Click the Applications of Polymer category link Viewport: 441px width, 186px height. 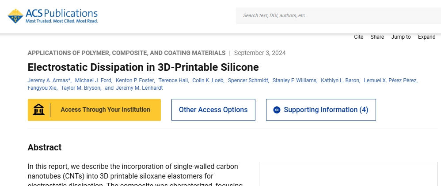click(126, 53)
